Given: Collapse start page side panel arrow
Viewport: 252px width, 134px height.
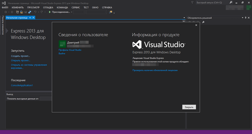Looking at the screenshot, I should (7, 31).
